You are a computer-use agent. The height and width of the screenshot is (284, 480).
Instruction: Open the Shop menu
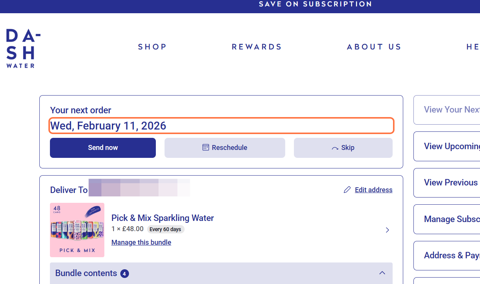pos(152,47)
